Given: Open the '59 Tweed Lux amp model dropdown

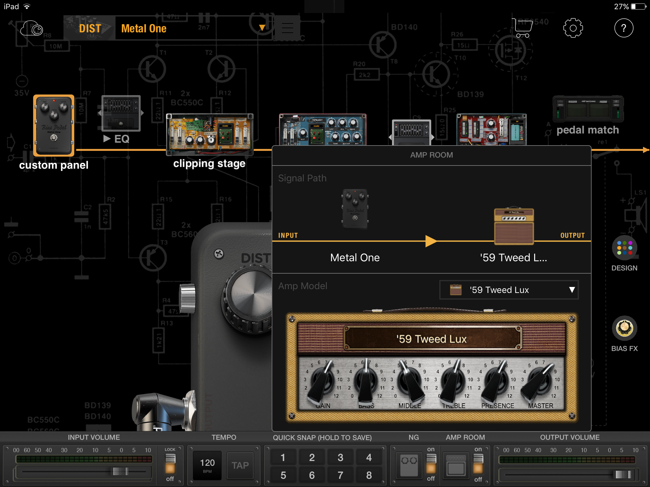Looking at the screenshot, I should click(x=509, y=290).
